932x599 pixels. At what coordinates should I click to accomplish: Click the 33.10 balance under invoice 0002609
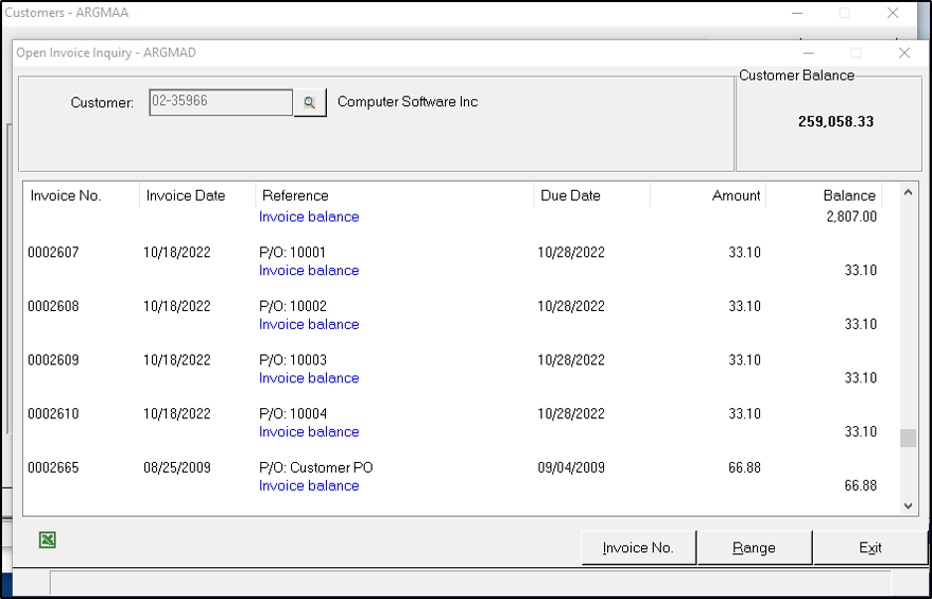860,377
